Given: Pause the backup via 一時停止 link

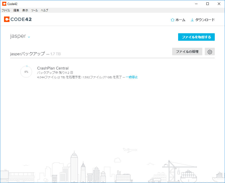Looking at the screenshot, I should point(132,77).
